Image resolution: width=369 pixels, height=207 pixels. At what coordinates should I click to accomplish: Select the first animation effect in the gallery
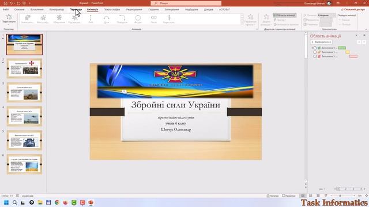(28, 19)
